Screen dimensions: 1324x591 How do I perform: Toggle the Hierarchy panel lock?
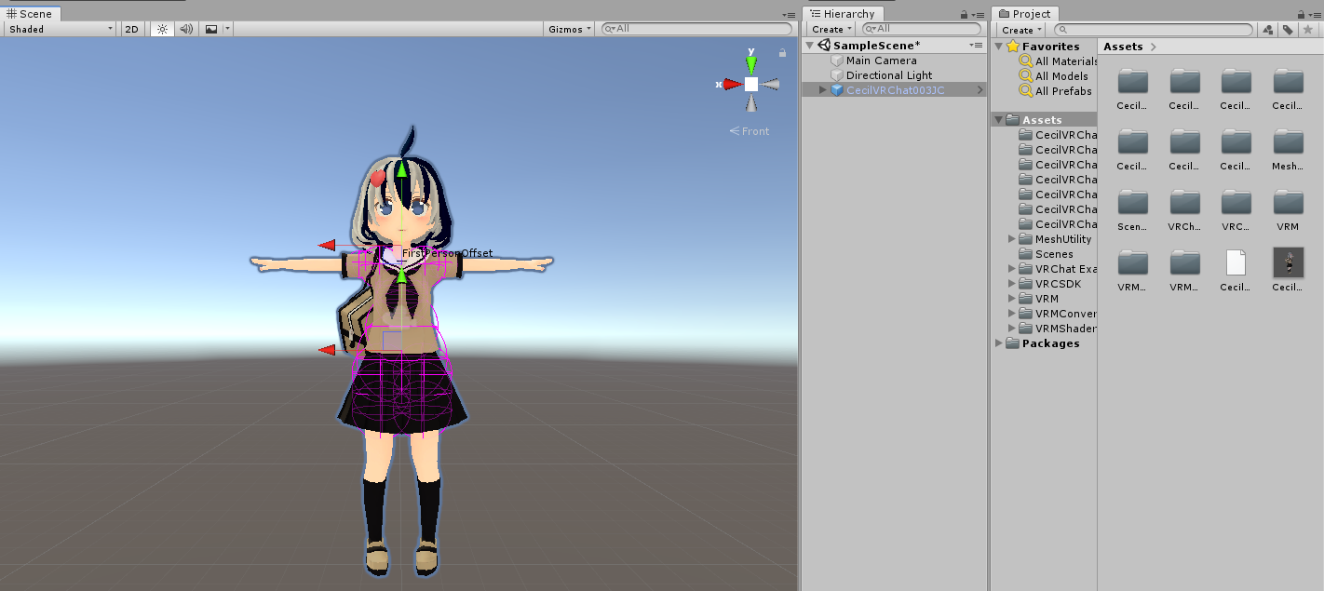coord(964,14)
